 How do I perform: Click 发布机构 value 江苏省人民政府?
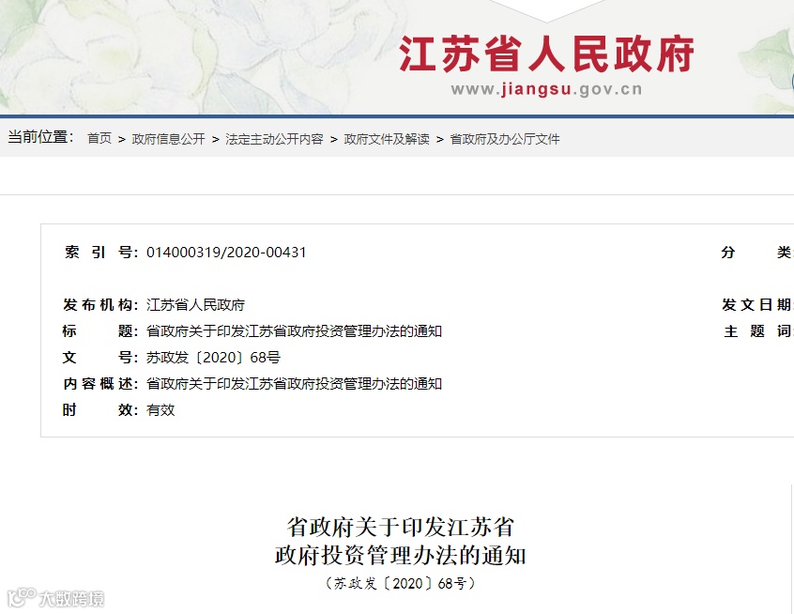[x=195, y=305]
